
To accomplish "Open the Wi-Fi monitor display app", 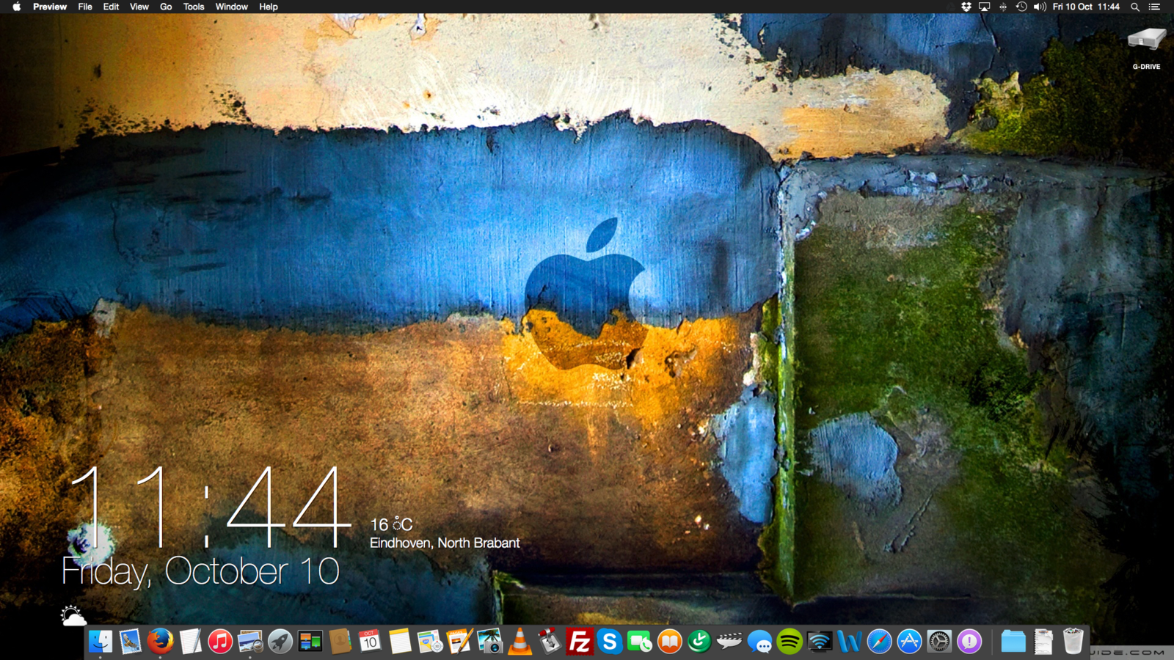I will click(x=820, y=642).
